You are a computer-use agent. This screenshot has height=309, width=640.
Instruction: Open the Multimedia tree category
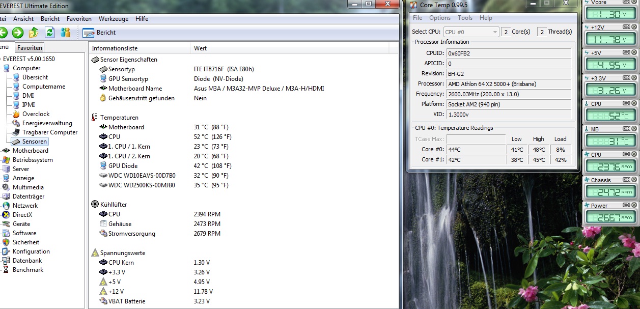click(x=23, y=187)
